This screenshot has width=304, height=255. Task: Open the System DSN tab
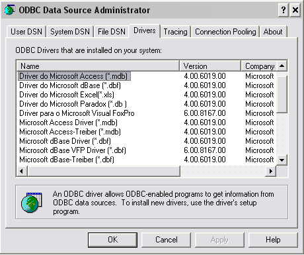point(70,32)
